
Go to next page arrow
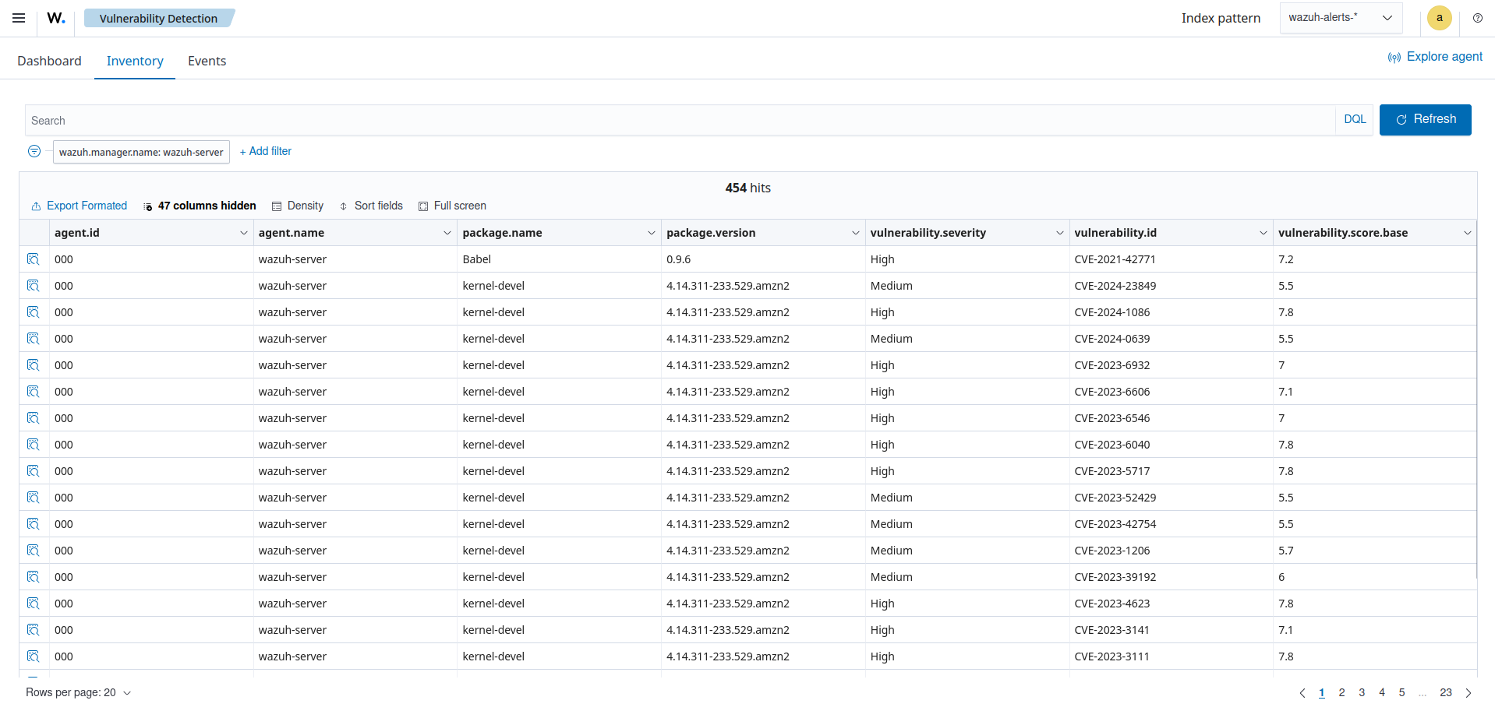point(1468,692)
